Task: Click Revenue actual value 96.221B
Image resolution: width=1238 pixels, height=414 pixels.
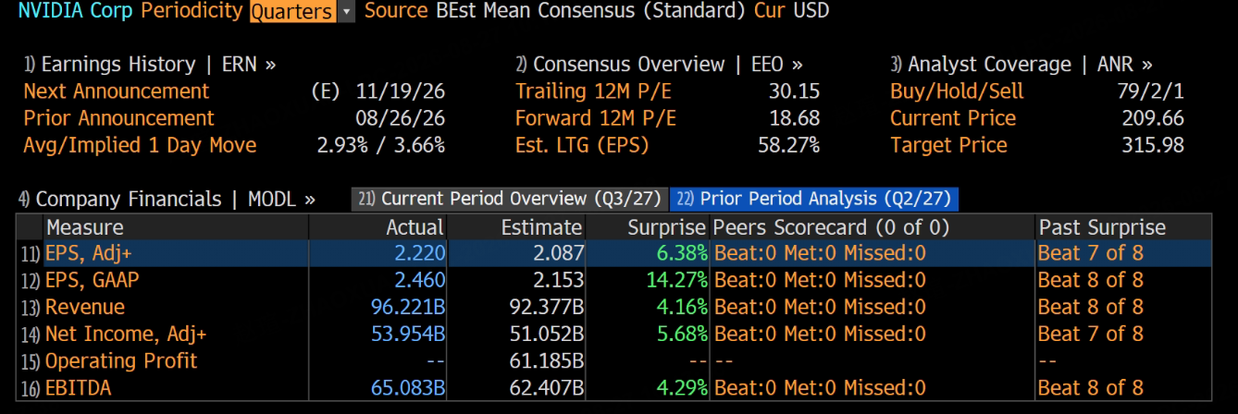Action: pos(408,307)
